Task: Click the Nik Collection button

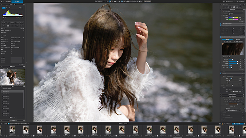Action: tap(226, 124)
